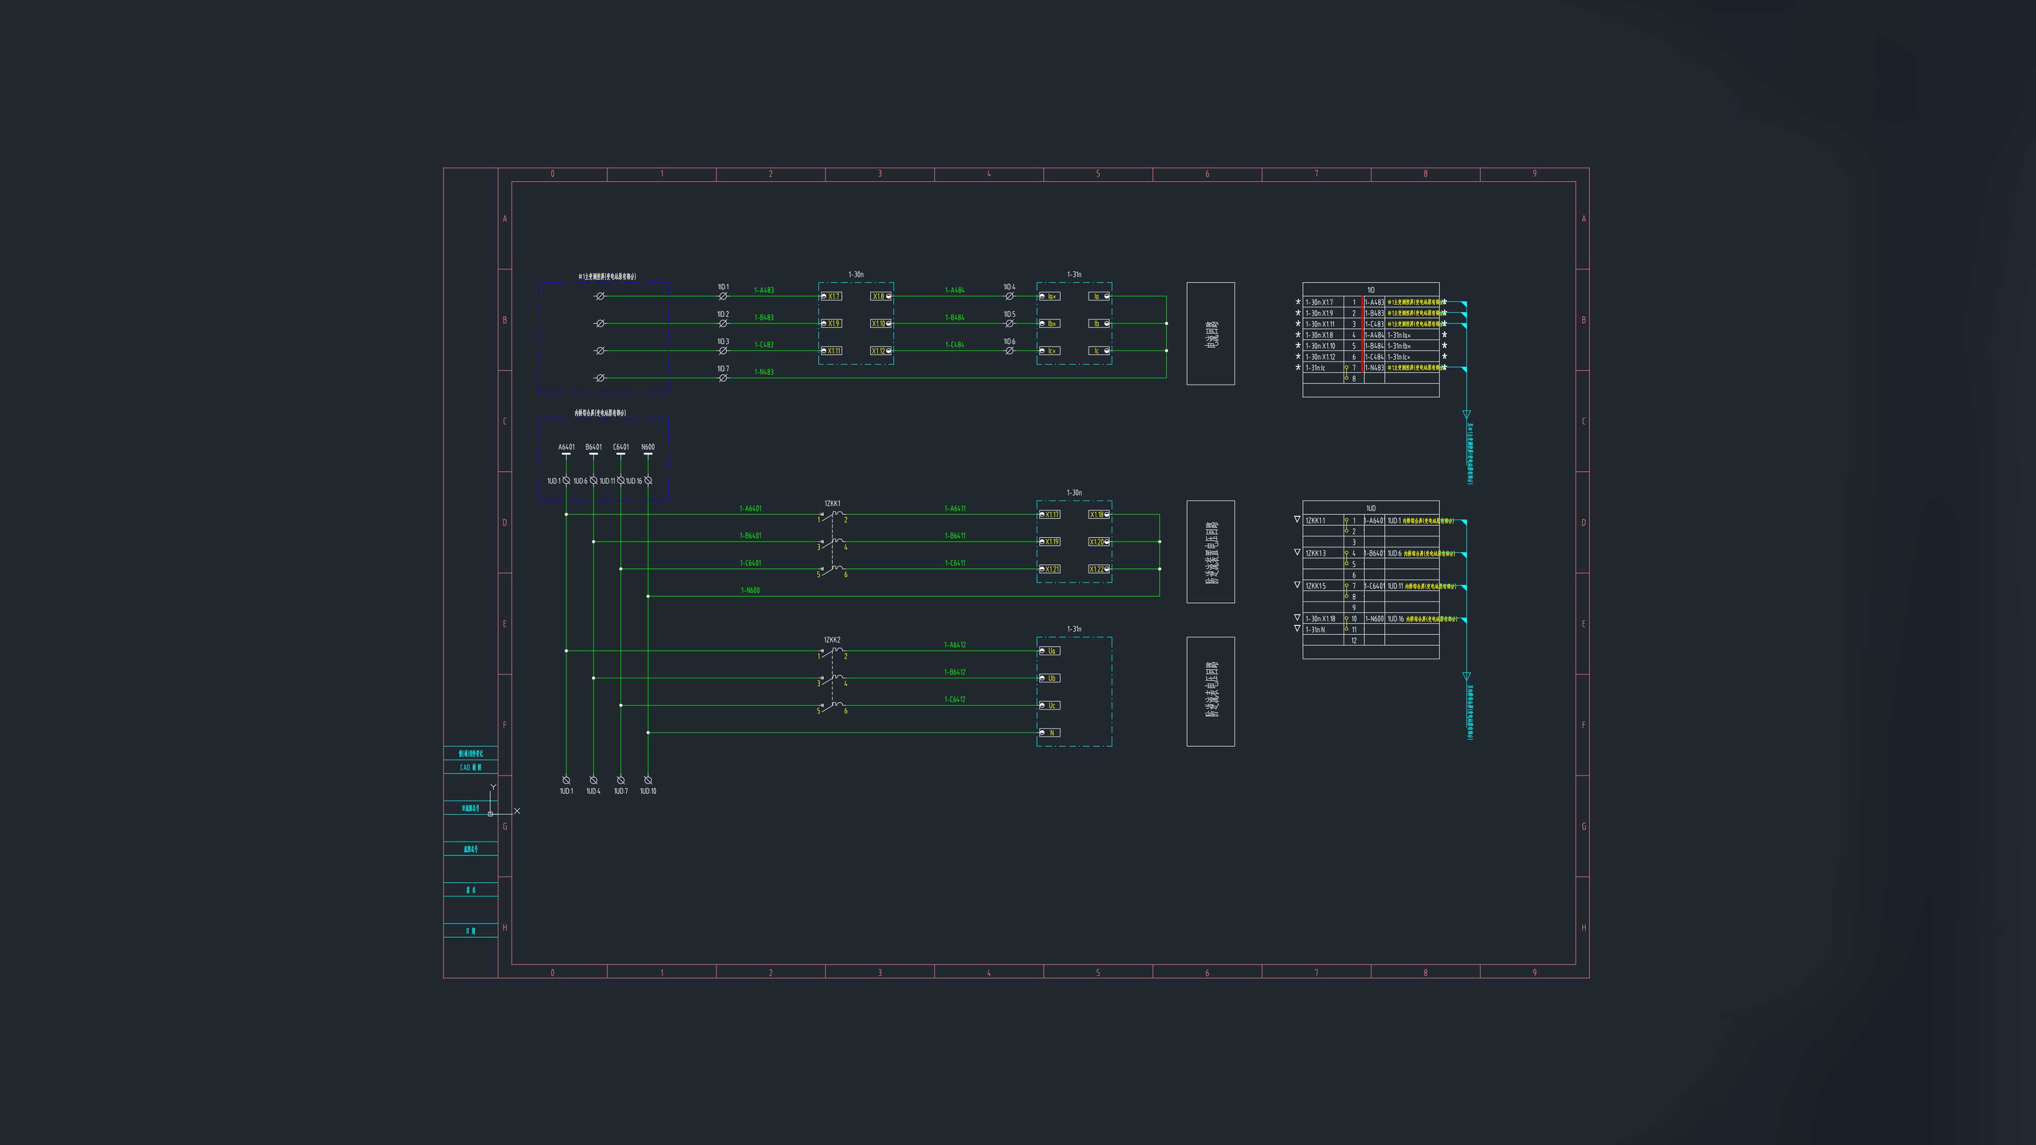Click the 1D:7 terminal symbol
Screen dimensions: 2036x1145
click(x=722, y=378)
